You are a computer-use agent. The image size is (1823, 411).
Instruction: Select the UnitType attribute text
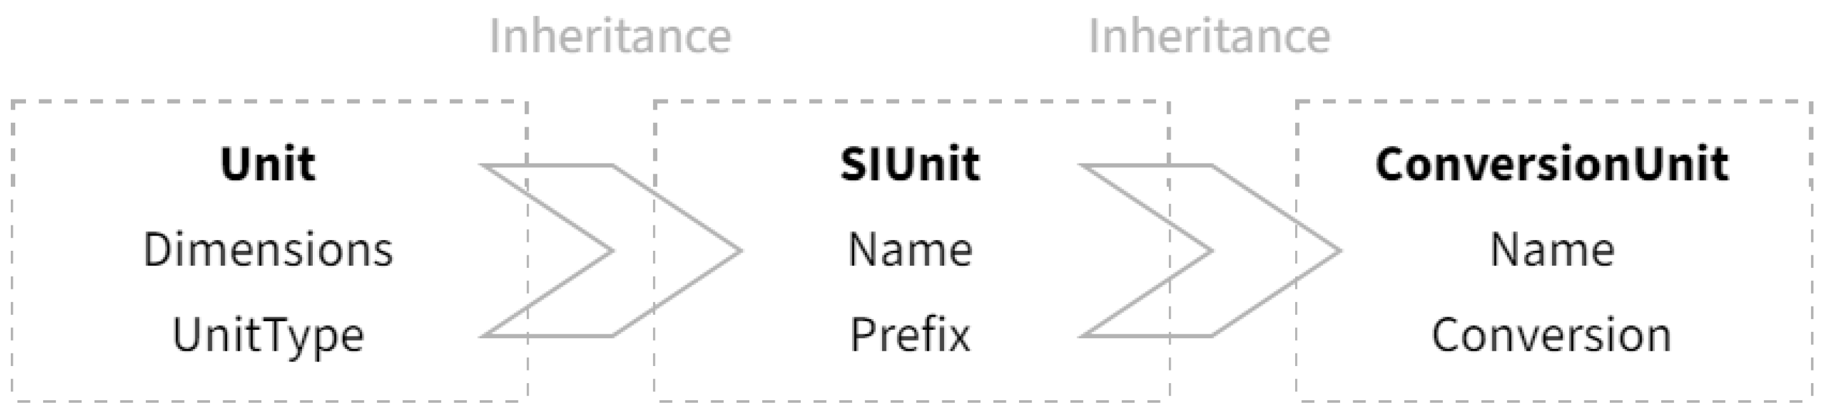[268, 336]
